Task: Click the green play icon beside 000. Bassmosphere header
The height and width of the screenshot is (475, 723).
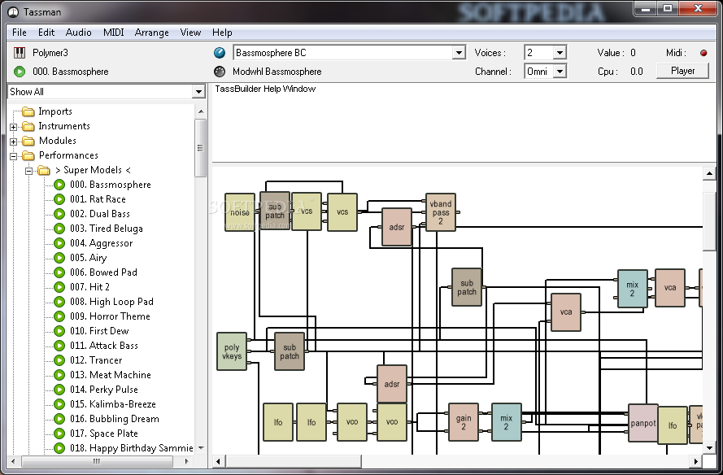Action: click(x=20, y=72)
